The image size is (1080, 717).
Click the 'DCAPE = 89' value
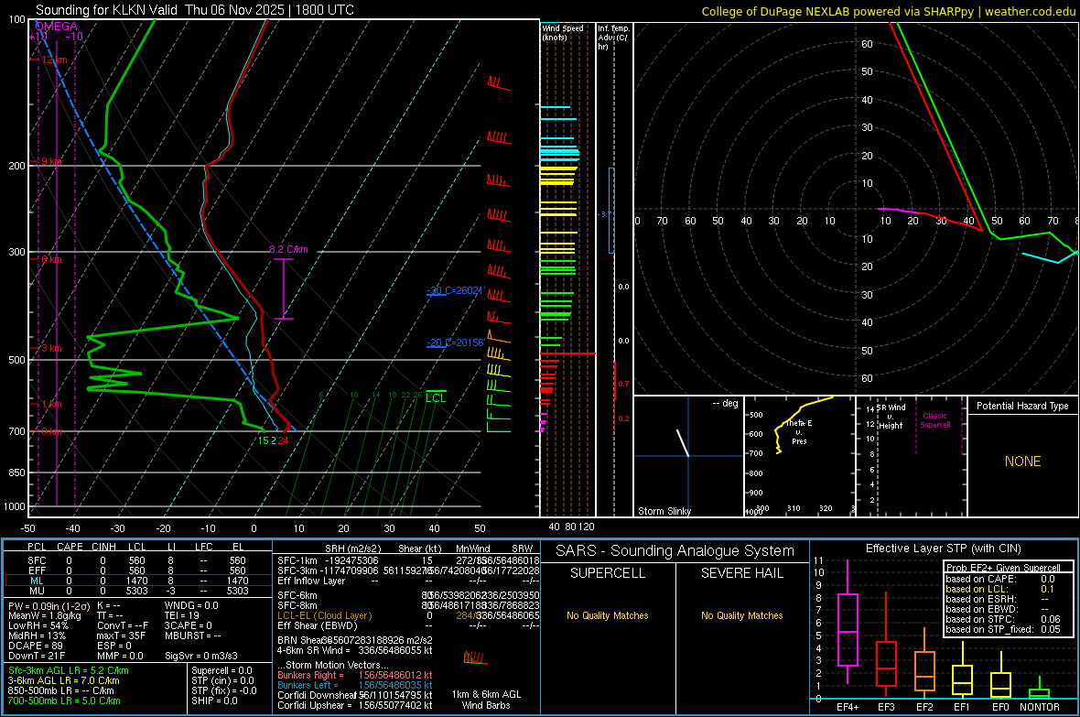35,646
